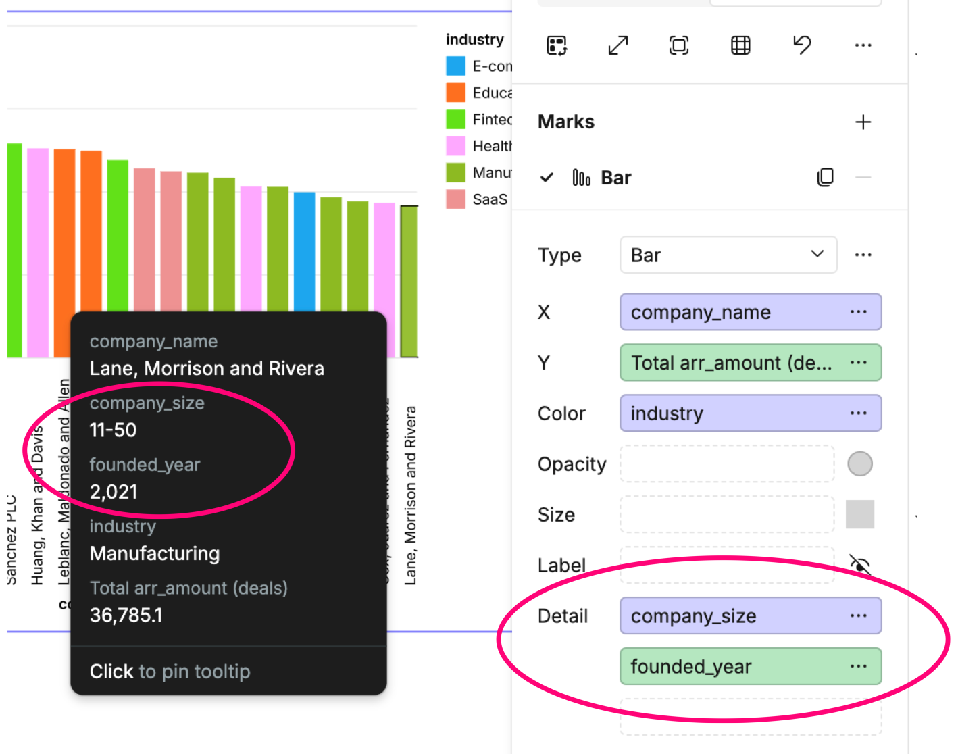Click the empty Size field box
958x754 pixels.
point(727,515)
